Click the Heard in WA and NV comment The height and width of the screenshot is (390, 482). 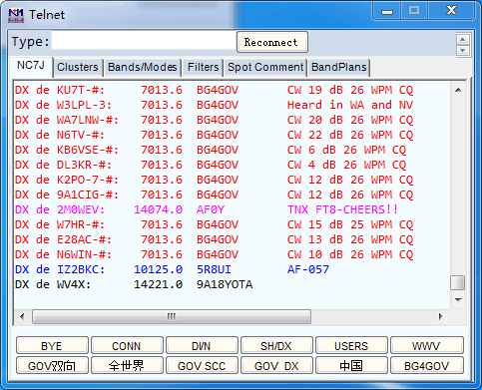(x=350, y=105)
